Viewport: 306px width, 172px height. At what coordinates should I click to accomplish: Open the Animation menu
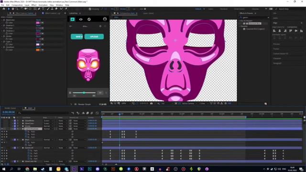coord(43,5)
